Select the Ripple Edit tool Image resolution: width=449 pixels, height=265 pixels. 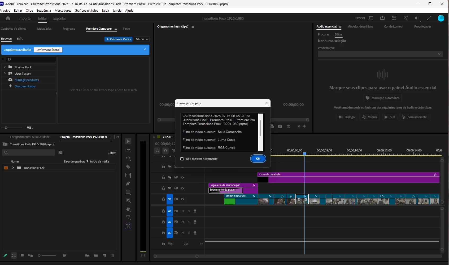coord(128,158)
